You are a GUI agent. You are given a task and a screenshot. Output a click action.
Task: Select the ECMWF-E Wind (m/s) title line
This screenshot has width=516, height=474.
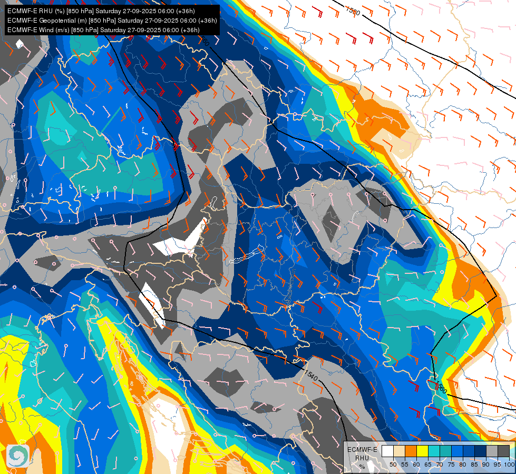(104, 30)
